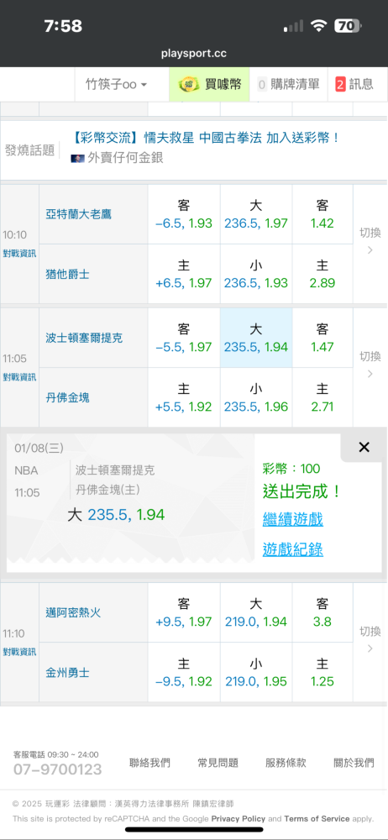The height and width of the screenshot is (840, 388).
Task: Select 小 236.5, 1.93 under option
Action: [256, 275]
